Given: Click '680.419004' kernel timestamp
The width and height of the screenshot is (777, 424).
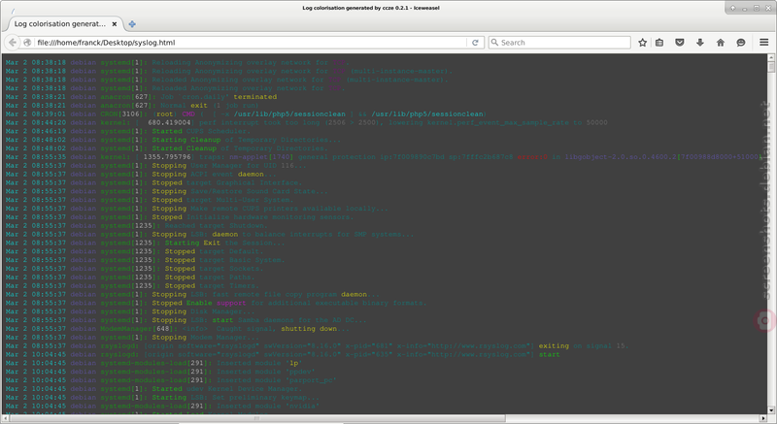Looking at the screenshot, I should click(169, 122).
